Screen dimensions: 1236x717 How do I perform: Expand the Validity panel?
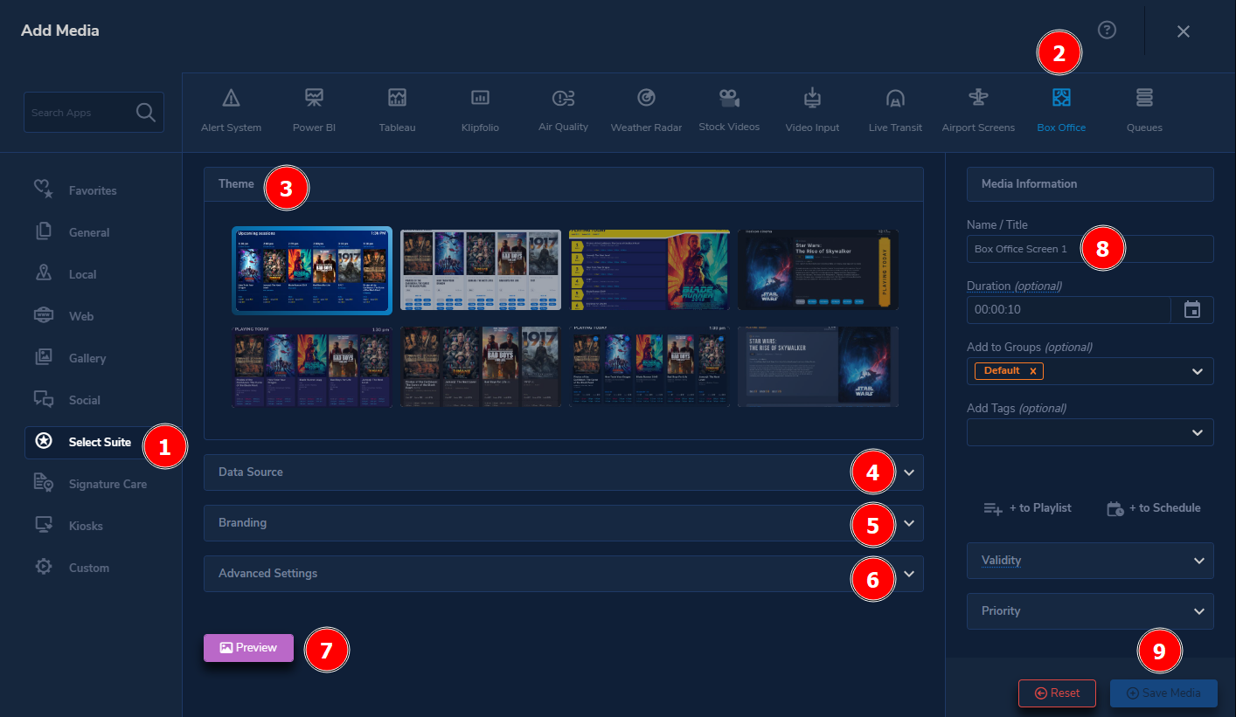tap(1090, 561)
